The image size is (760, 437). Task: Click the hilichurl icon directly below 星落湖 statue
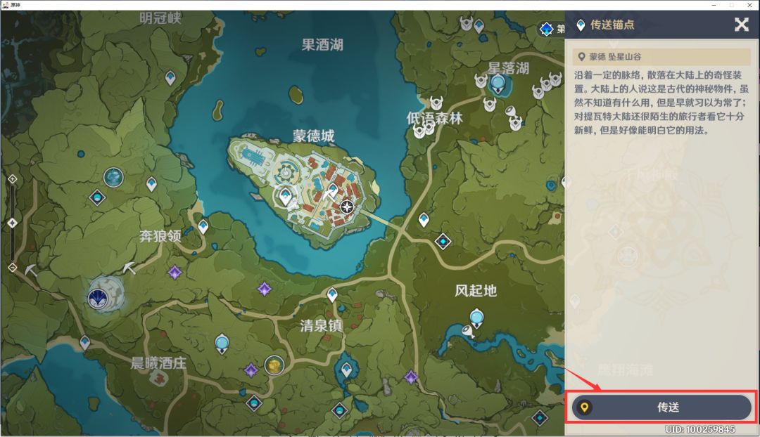pos(490,103)
